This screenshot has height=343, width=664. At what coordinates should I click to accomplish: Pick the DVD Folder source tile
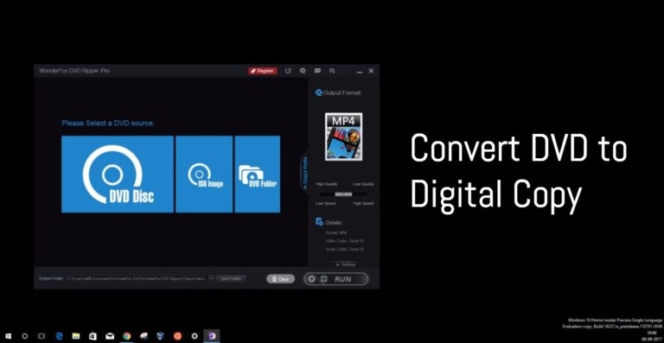coord(258,174)
